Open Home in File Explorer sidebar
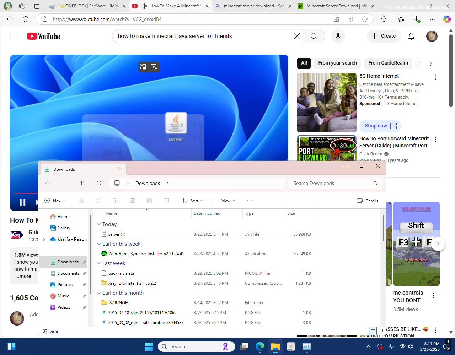The height and width of the screenshot is (355, 455). pos(63,217)
